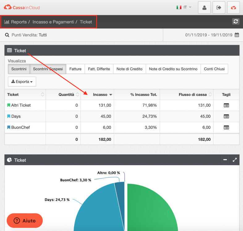Viewport: 243px width, 231px height.
Task: Click the table icon in Ticket header
Action: [x=10, y=50]
